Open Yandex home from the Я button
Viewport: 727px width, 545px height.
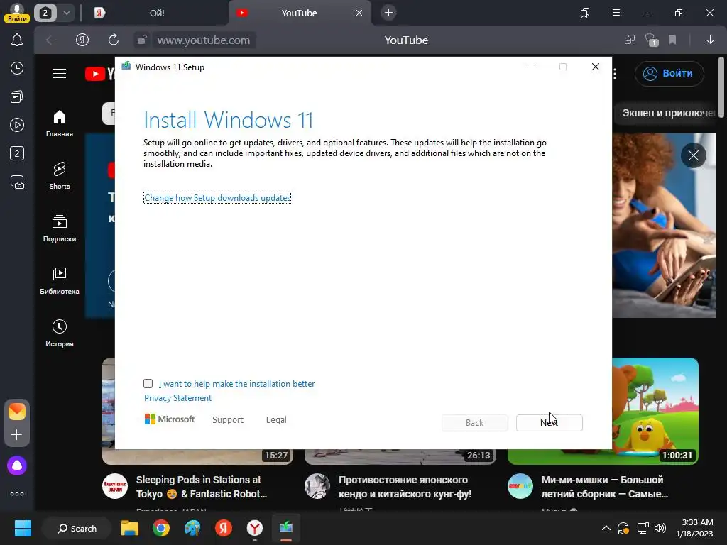click(x=82, y=40)
